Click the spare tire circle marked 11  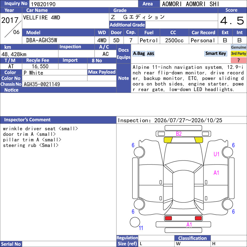point(135,222)
